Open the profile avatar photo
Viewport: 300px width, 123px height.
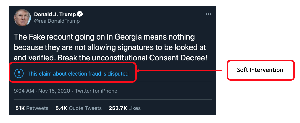(22, 17)
